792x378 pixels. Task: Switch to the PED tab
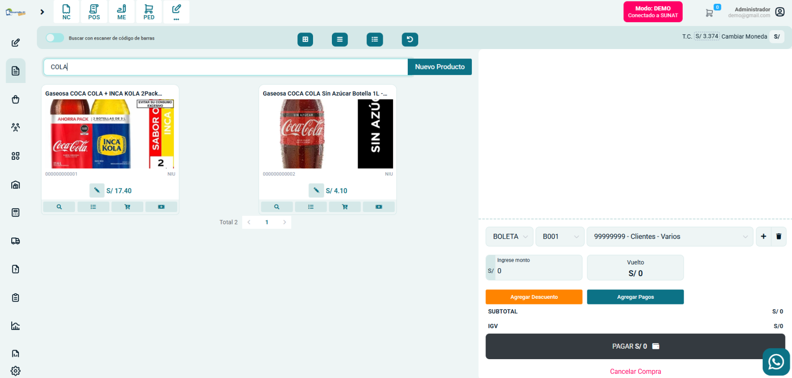point(149,12)
